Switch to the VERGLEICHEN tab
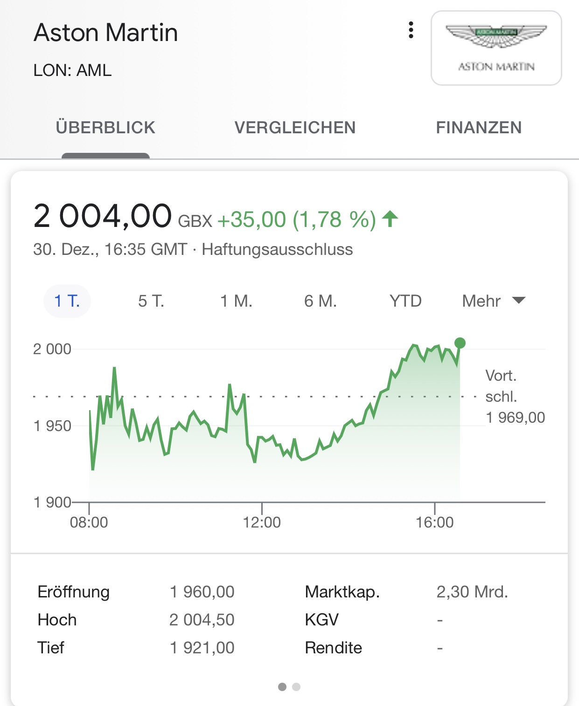Screen dimensions: 579x706 pyautogui.click(x=295, y=127)
